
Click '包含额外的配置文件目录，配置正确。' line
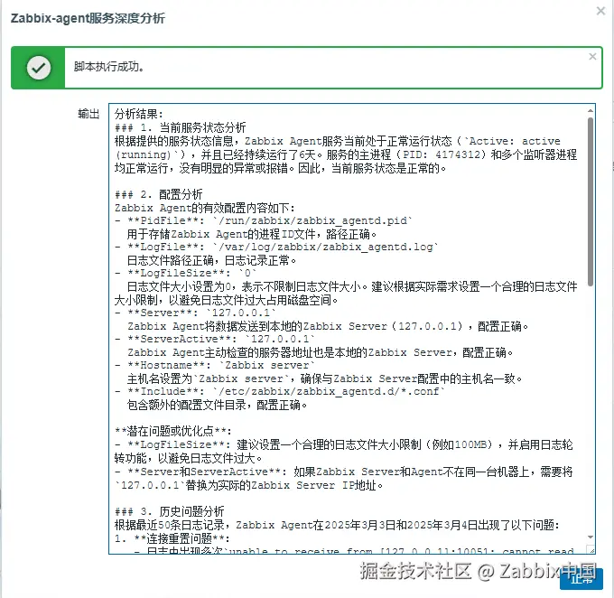tap(217, 405)
